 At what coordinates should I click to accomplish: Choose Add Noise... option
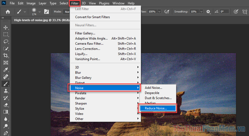158,88
